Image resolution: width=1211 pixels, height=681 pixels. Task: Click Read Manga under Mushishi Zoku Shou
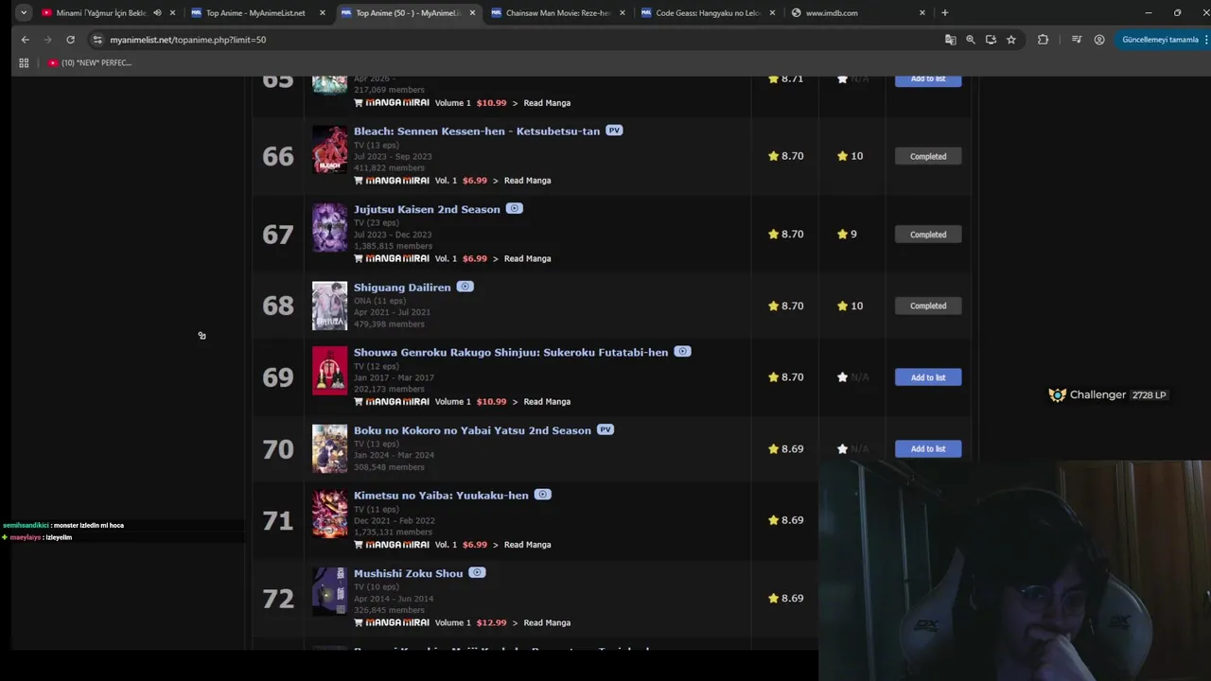pos(547,623)
